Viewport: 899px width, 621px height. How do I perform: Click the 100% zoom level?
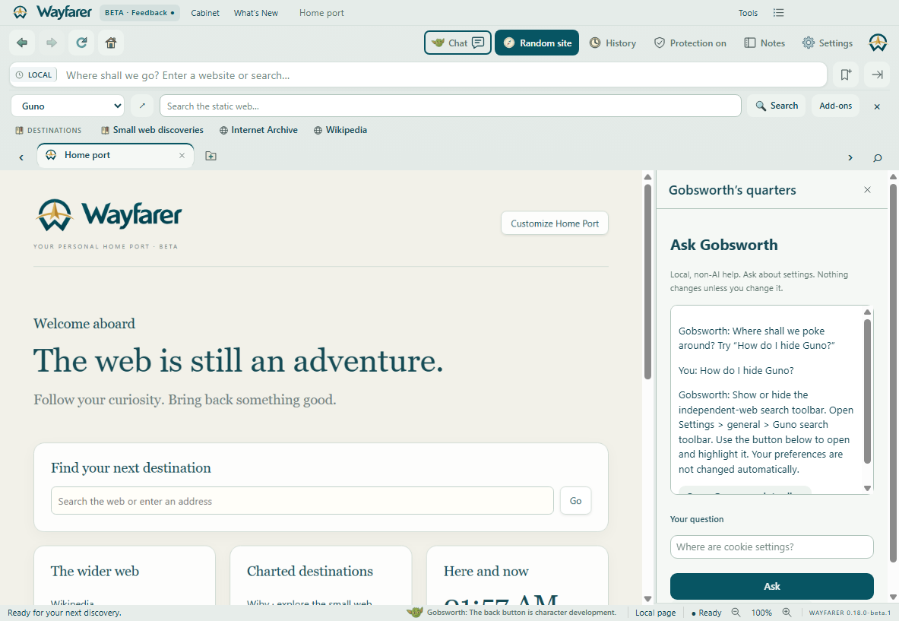click(x=761, y=613)
